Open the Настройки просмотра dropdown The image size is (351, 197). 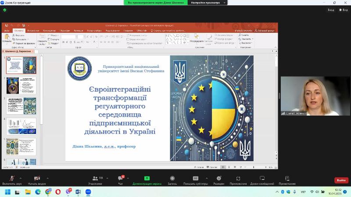pyautogui.click(x=207, y=3)
